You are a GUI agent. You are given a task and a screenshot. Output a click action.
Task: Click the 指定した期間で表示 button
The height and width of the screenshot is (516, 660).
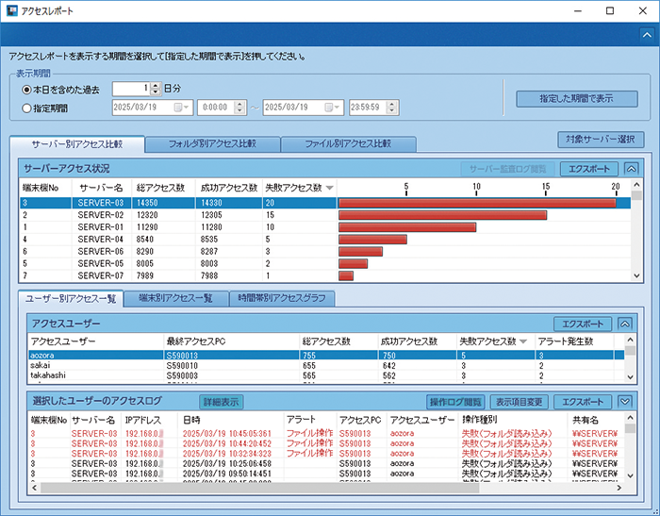point(577,99)
